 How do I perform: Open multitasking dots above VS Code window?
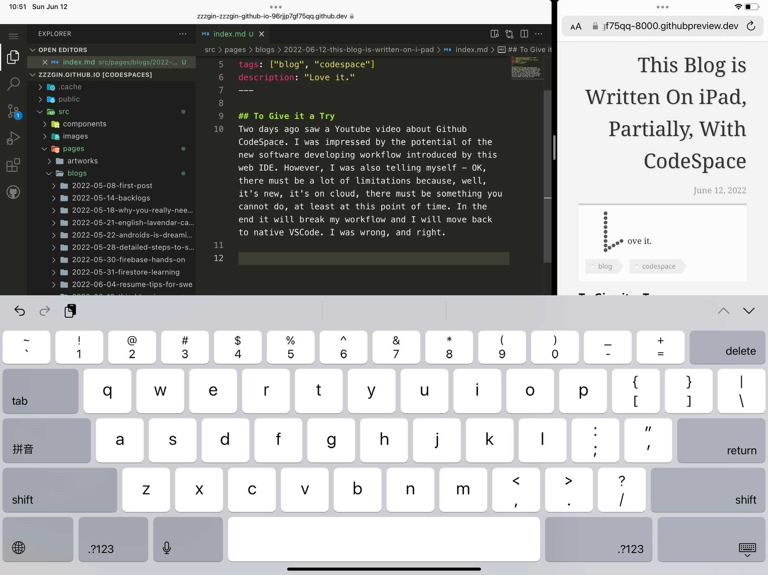pyautogui.click(x=276, y=7)
